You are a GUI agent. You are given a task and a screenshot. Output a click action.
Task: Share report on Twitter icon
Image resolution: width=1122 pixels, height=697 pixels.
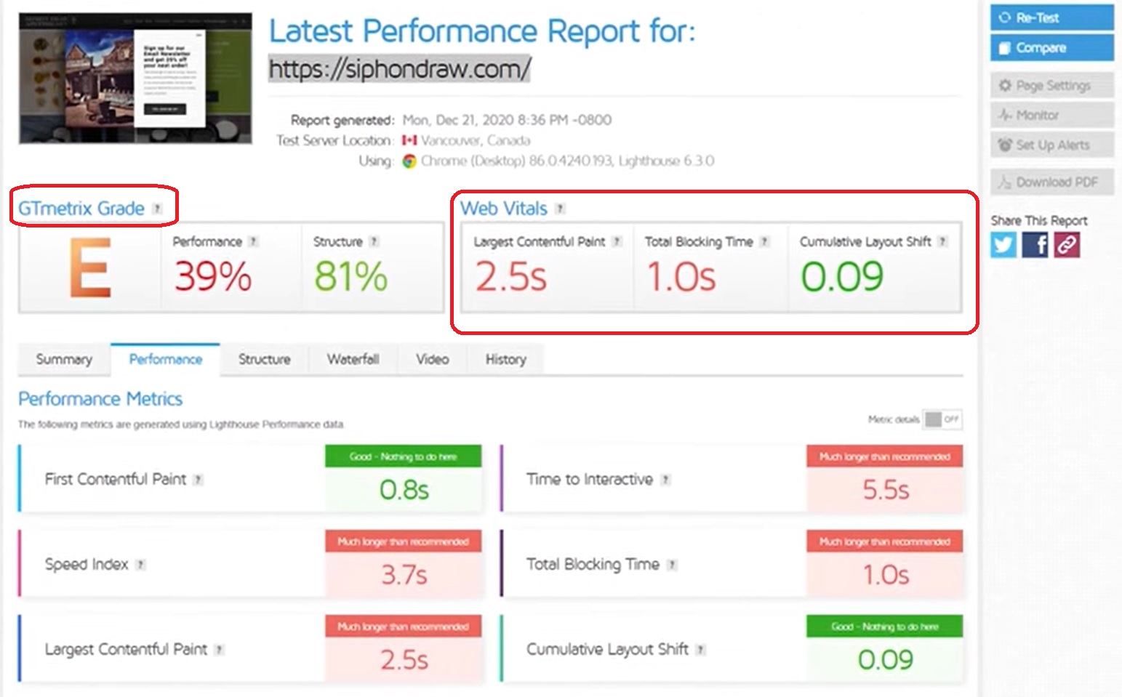pyautogui.click(x=1003, y=245)
